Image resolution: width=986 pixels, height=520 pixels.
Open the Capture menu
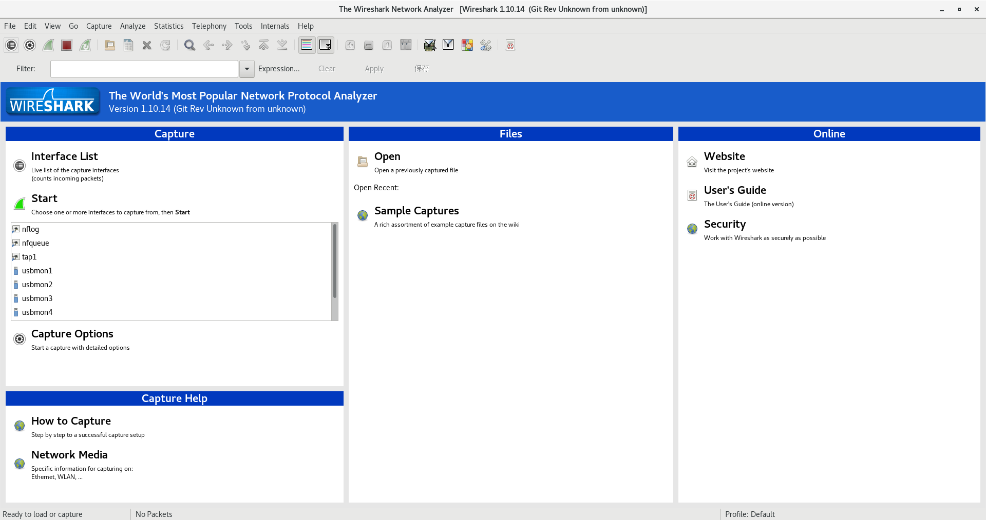(x=99, y=26)
